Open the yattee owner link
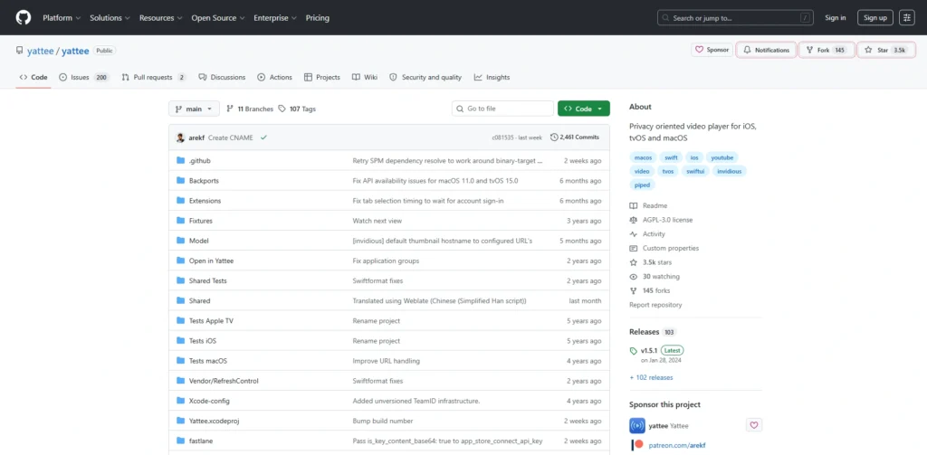The width and height of the screenshot is (927, 455). [40, 51]
